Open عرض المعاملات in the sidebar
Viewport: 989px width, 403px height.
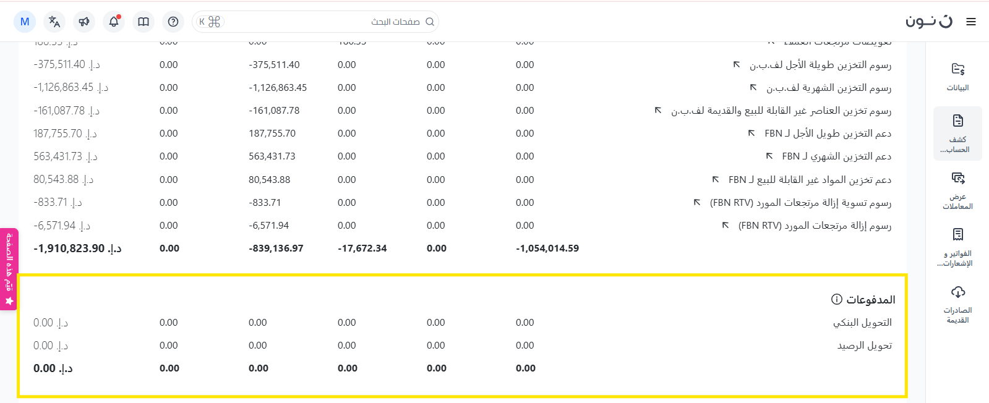[x=957, y=190]
